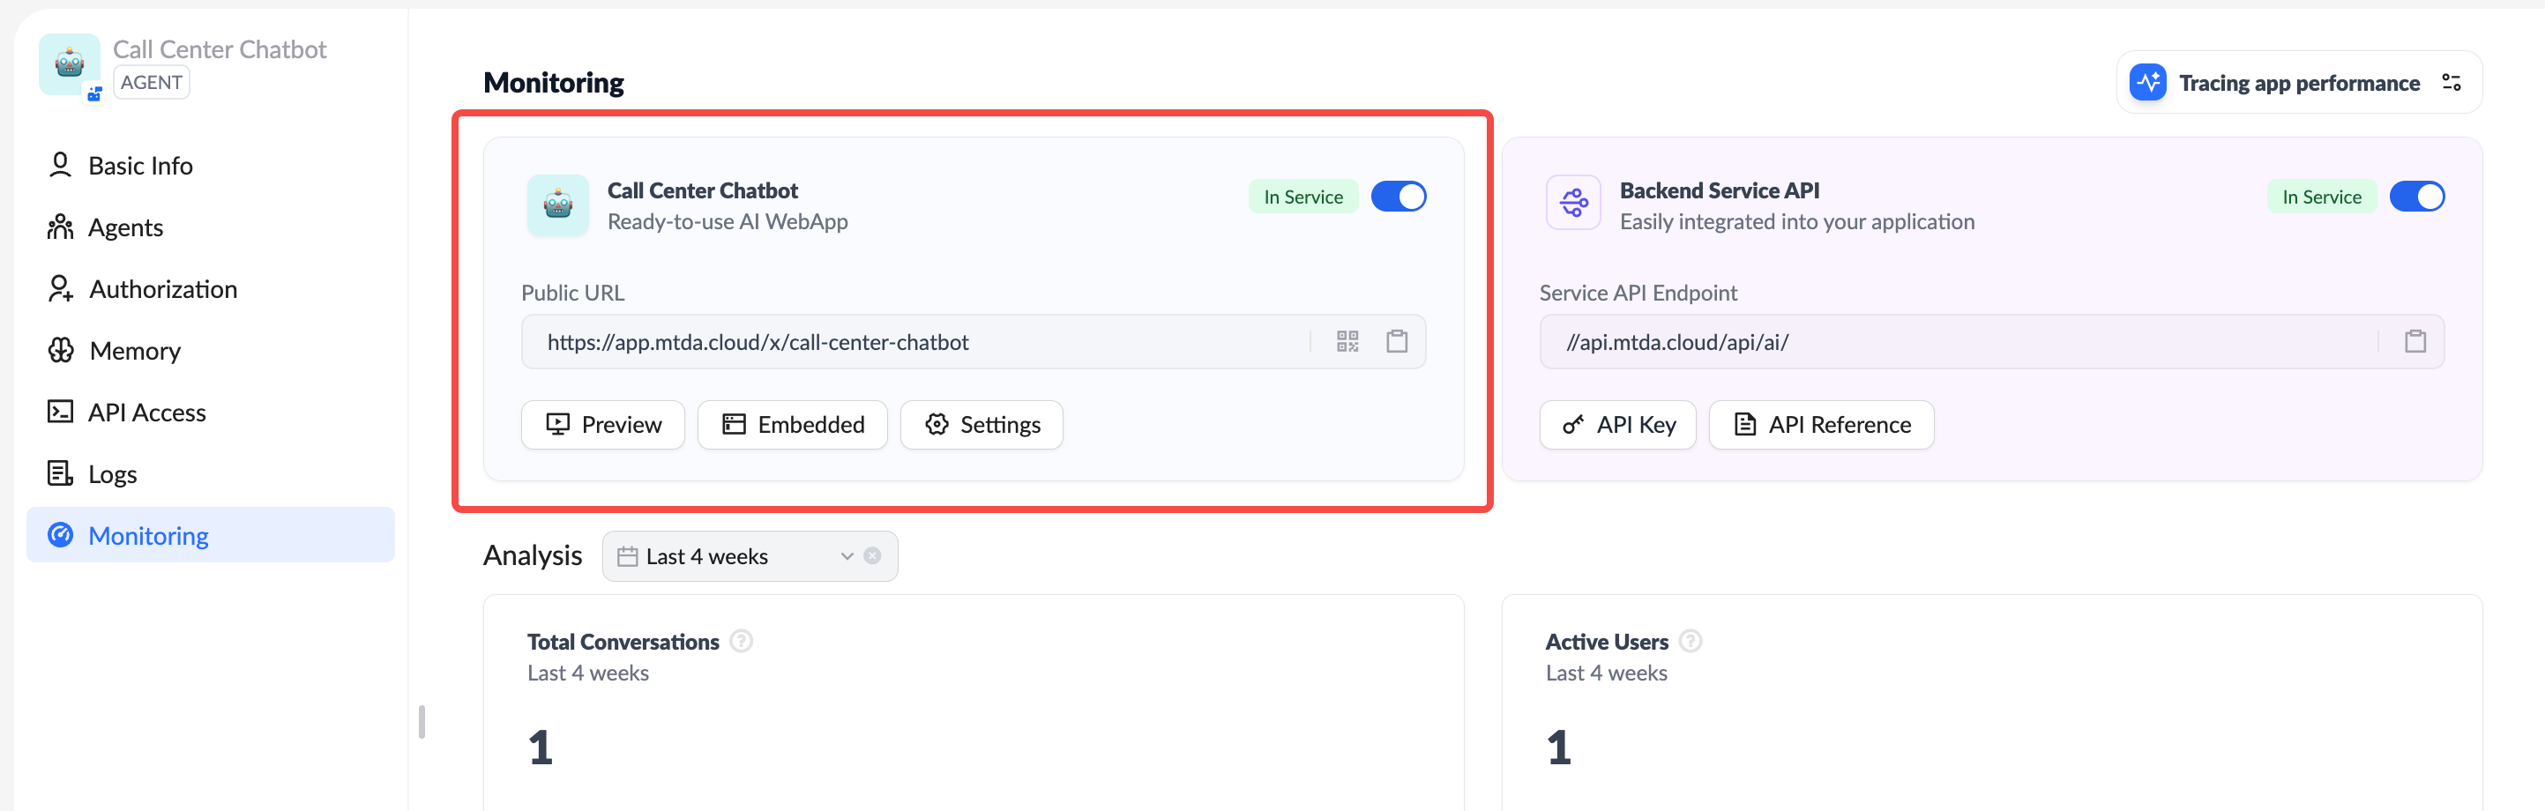The width and height of the screenshot is (2545, 811).
Task: Disable In Service for Call Center Chatbot WebApp
Action: coord(1399,196)
